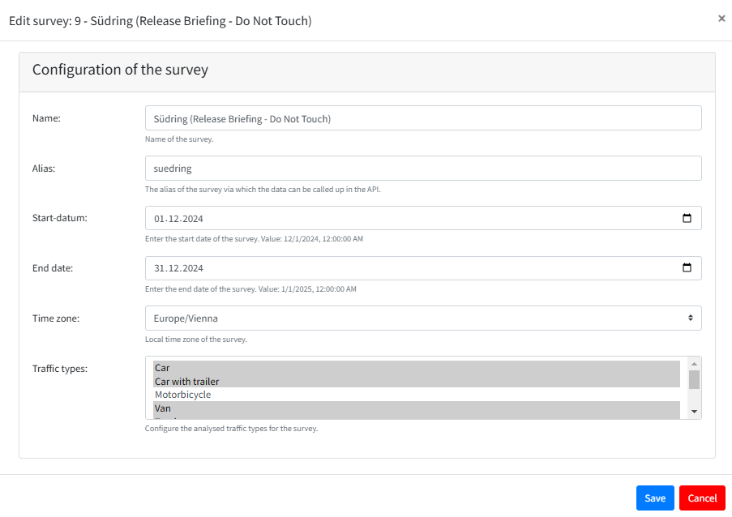Select Car in Traffic types list
732x517 pixels.
tap(417, 368)
